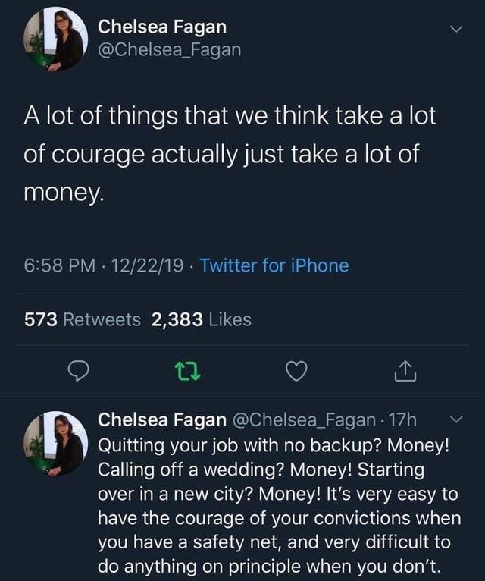Open profile picture on reply tweet
Screen dimensions: 485x581
pyautogui.click(x=55, y=444)
